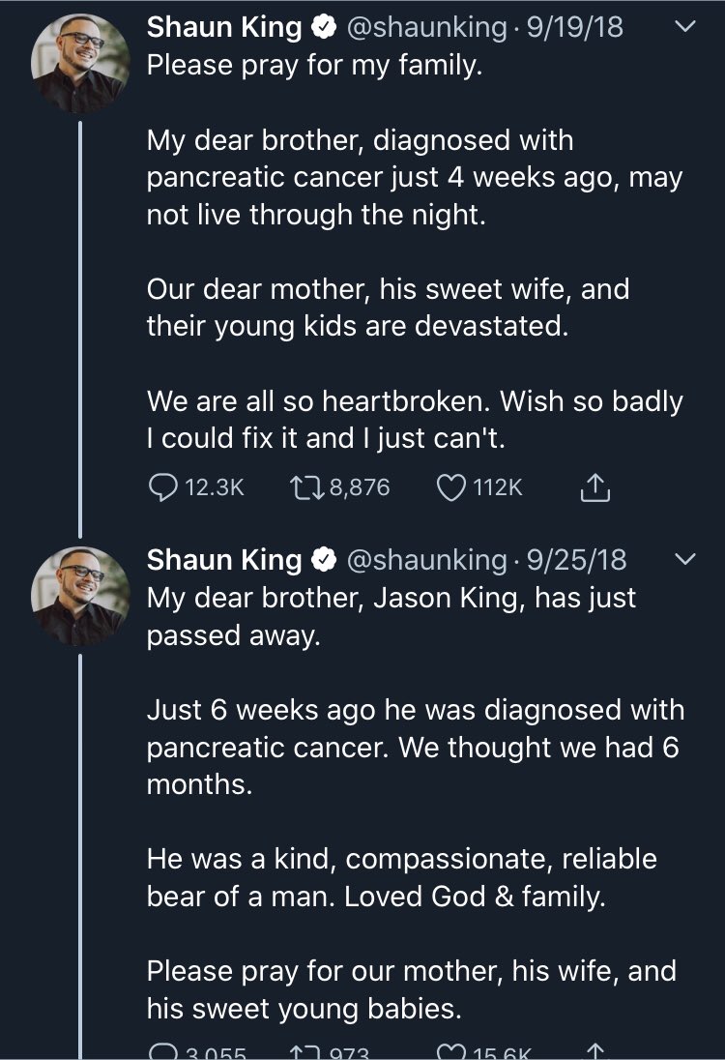
Task: Open the @shaunking handle on the 9/19/18 tweet
Action: pos(425,29)
